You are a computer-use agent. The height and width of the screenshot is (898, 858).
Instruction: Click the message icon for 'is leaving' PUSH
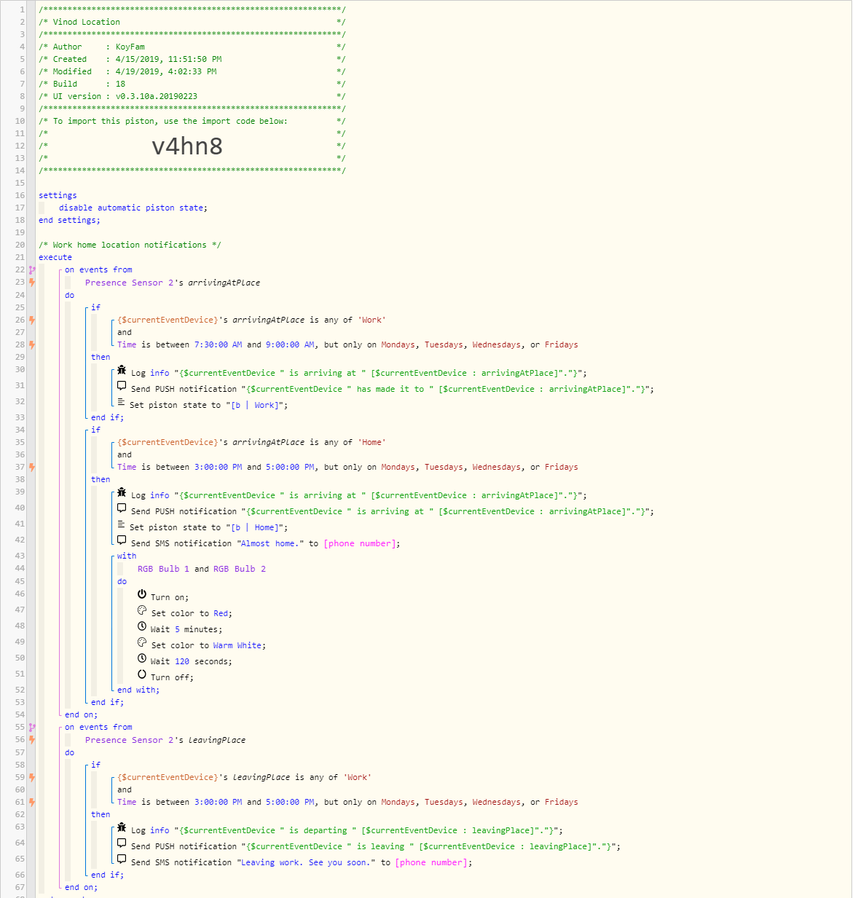pyautogui.click(x=122, y=843)
